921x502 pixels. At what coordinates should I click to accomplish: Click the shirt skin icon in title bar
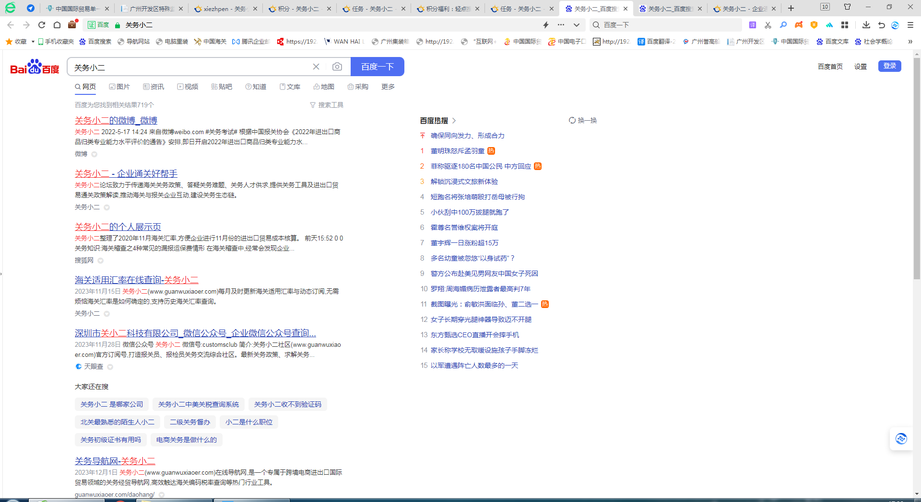(848, 7)
